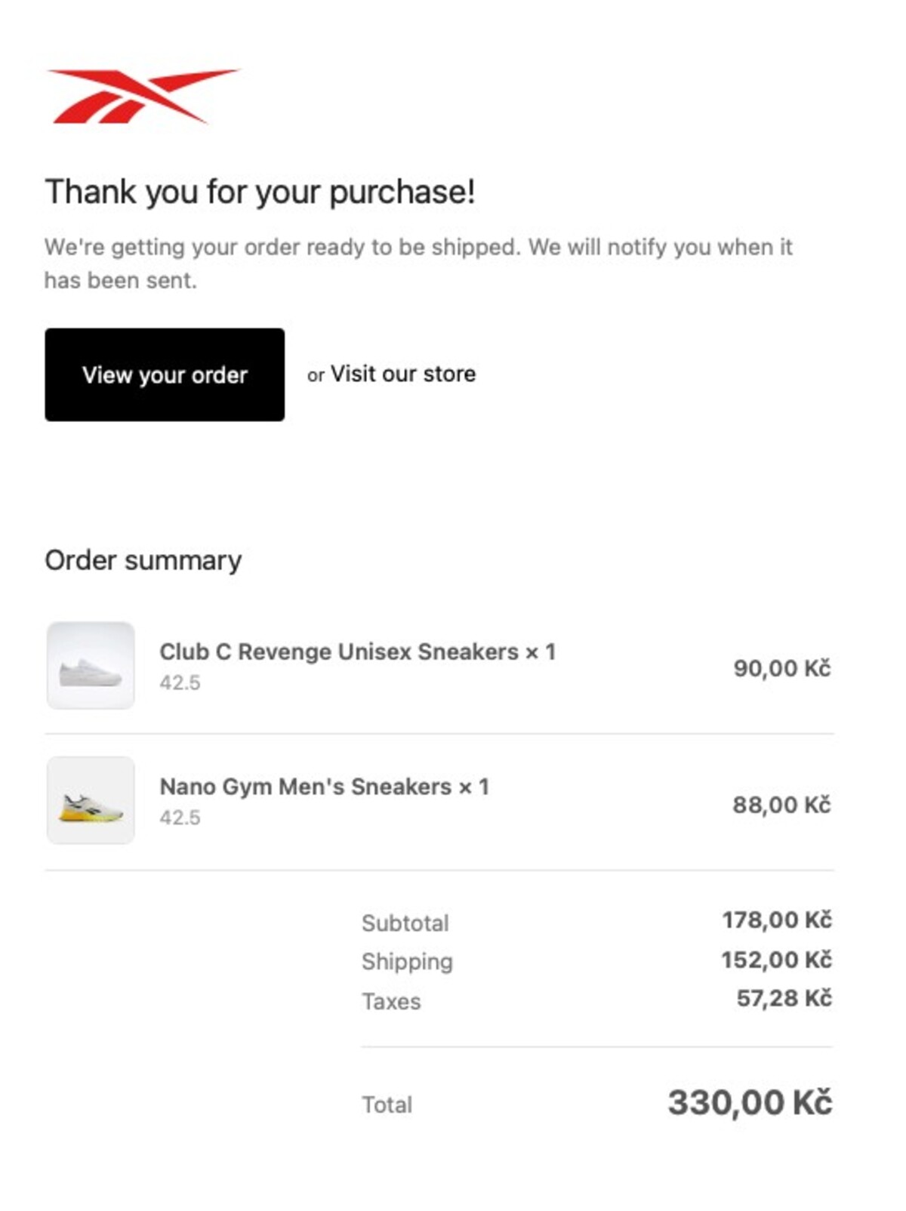Viewport: 906px width, 1211px height.
Task: Click the Nano Gym sneaker thumbnail
Action: [91, 801]
